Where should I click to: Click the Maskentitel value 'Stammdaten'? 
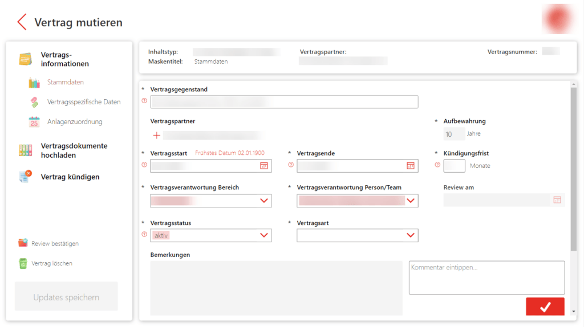pos(211,62)
